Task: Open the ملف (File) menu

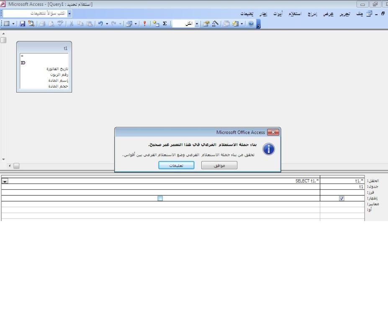Action: pyautogui.click(x=360, y=14)
